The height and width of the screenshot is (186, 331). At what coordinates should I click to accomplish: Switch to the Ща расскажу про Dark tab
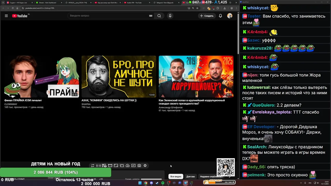tap(107, 3)
